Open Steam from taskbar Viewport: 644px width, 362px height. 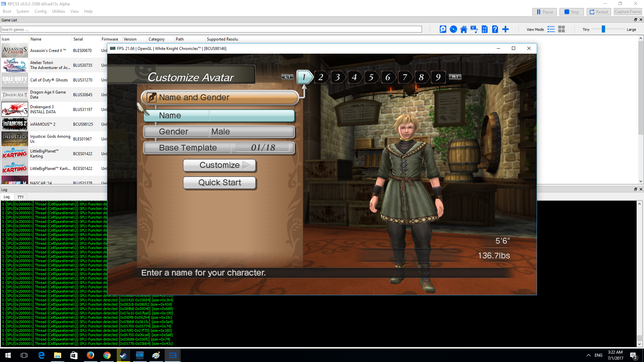pyautogui.click(x=123, y=355)
